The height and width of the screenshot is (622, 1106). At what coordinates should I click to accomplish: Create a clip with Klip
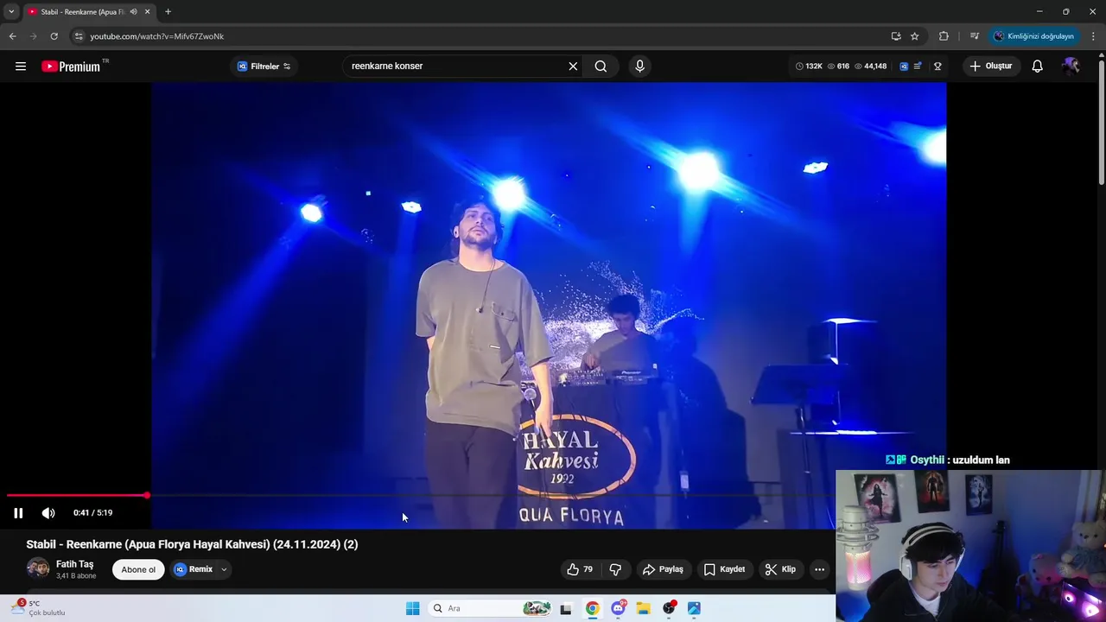[780, 569]
